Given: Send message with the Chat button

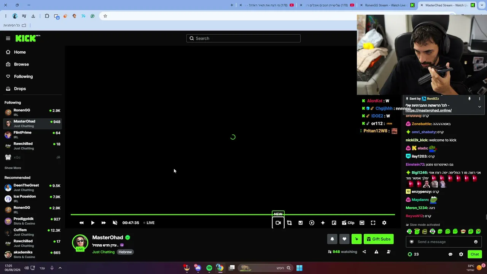Looking at the screenshot, I should [474, 254].
